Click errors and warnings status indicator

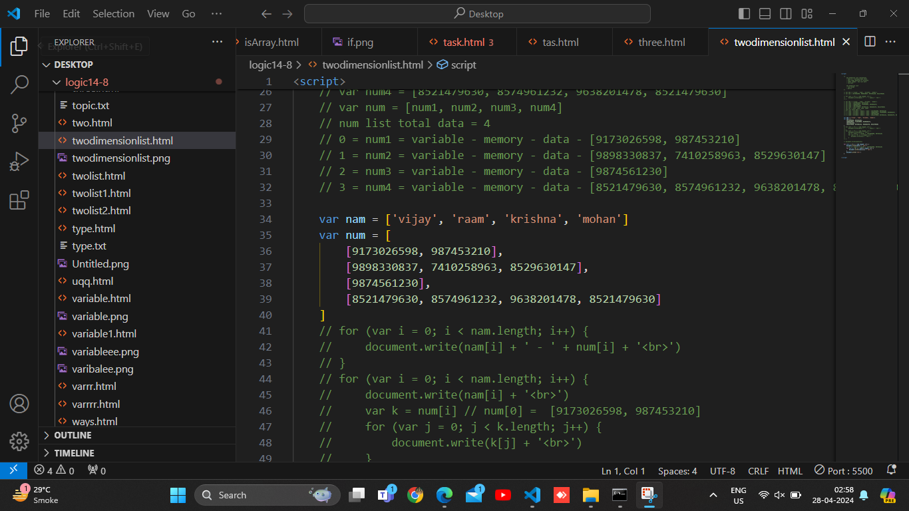tap(55, 471)
